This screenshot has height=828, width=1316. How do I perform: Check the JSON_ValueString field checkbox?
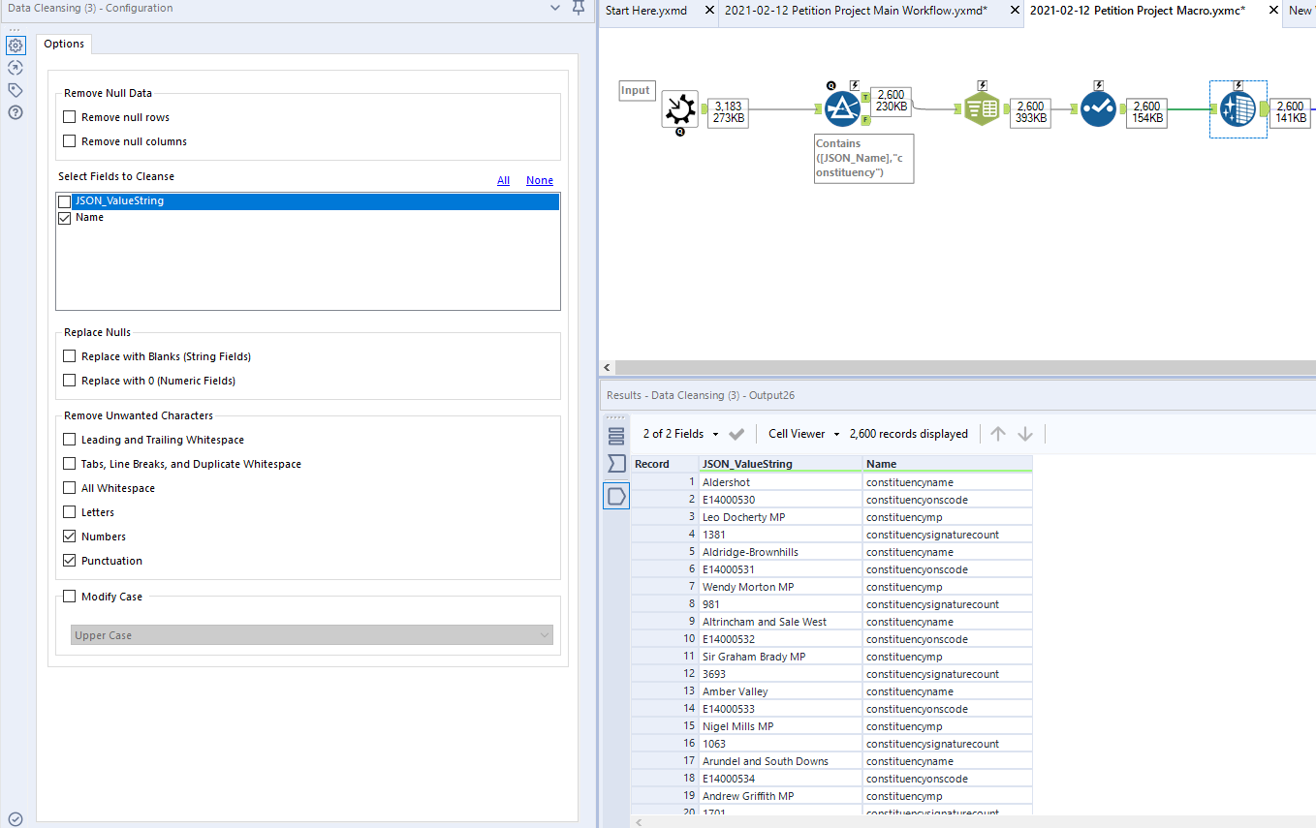pos(65,201)
